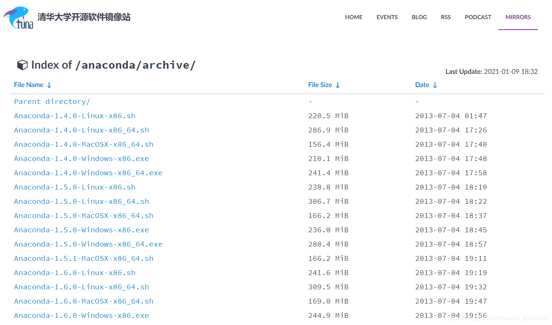The height and width of the screenshot is (325, 552).
Task: Download Anaconda-1.5.0-MacOSX-x86_64.sh
Action: click(84, 216)
